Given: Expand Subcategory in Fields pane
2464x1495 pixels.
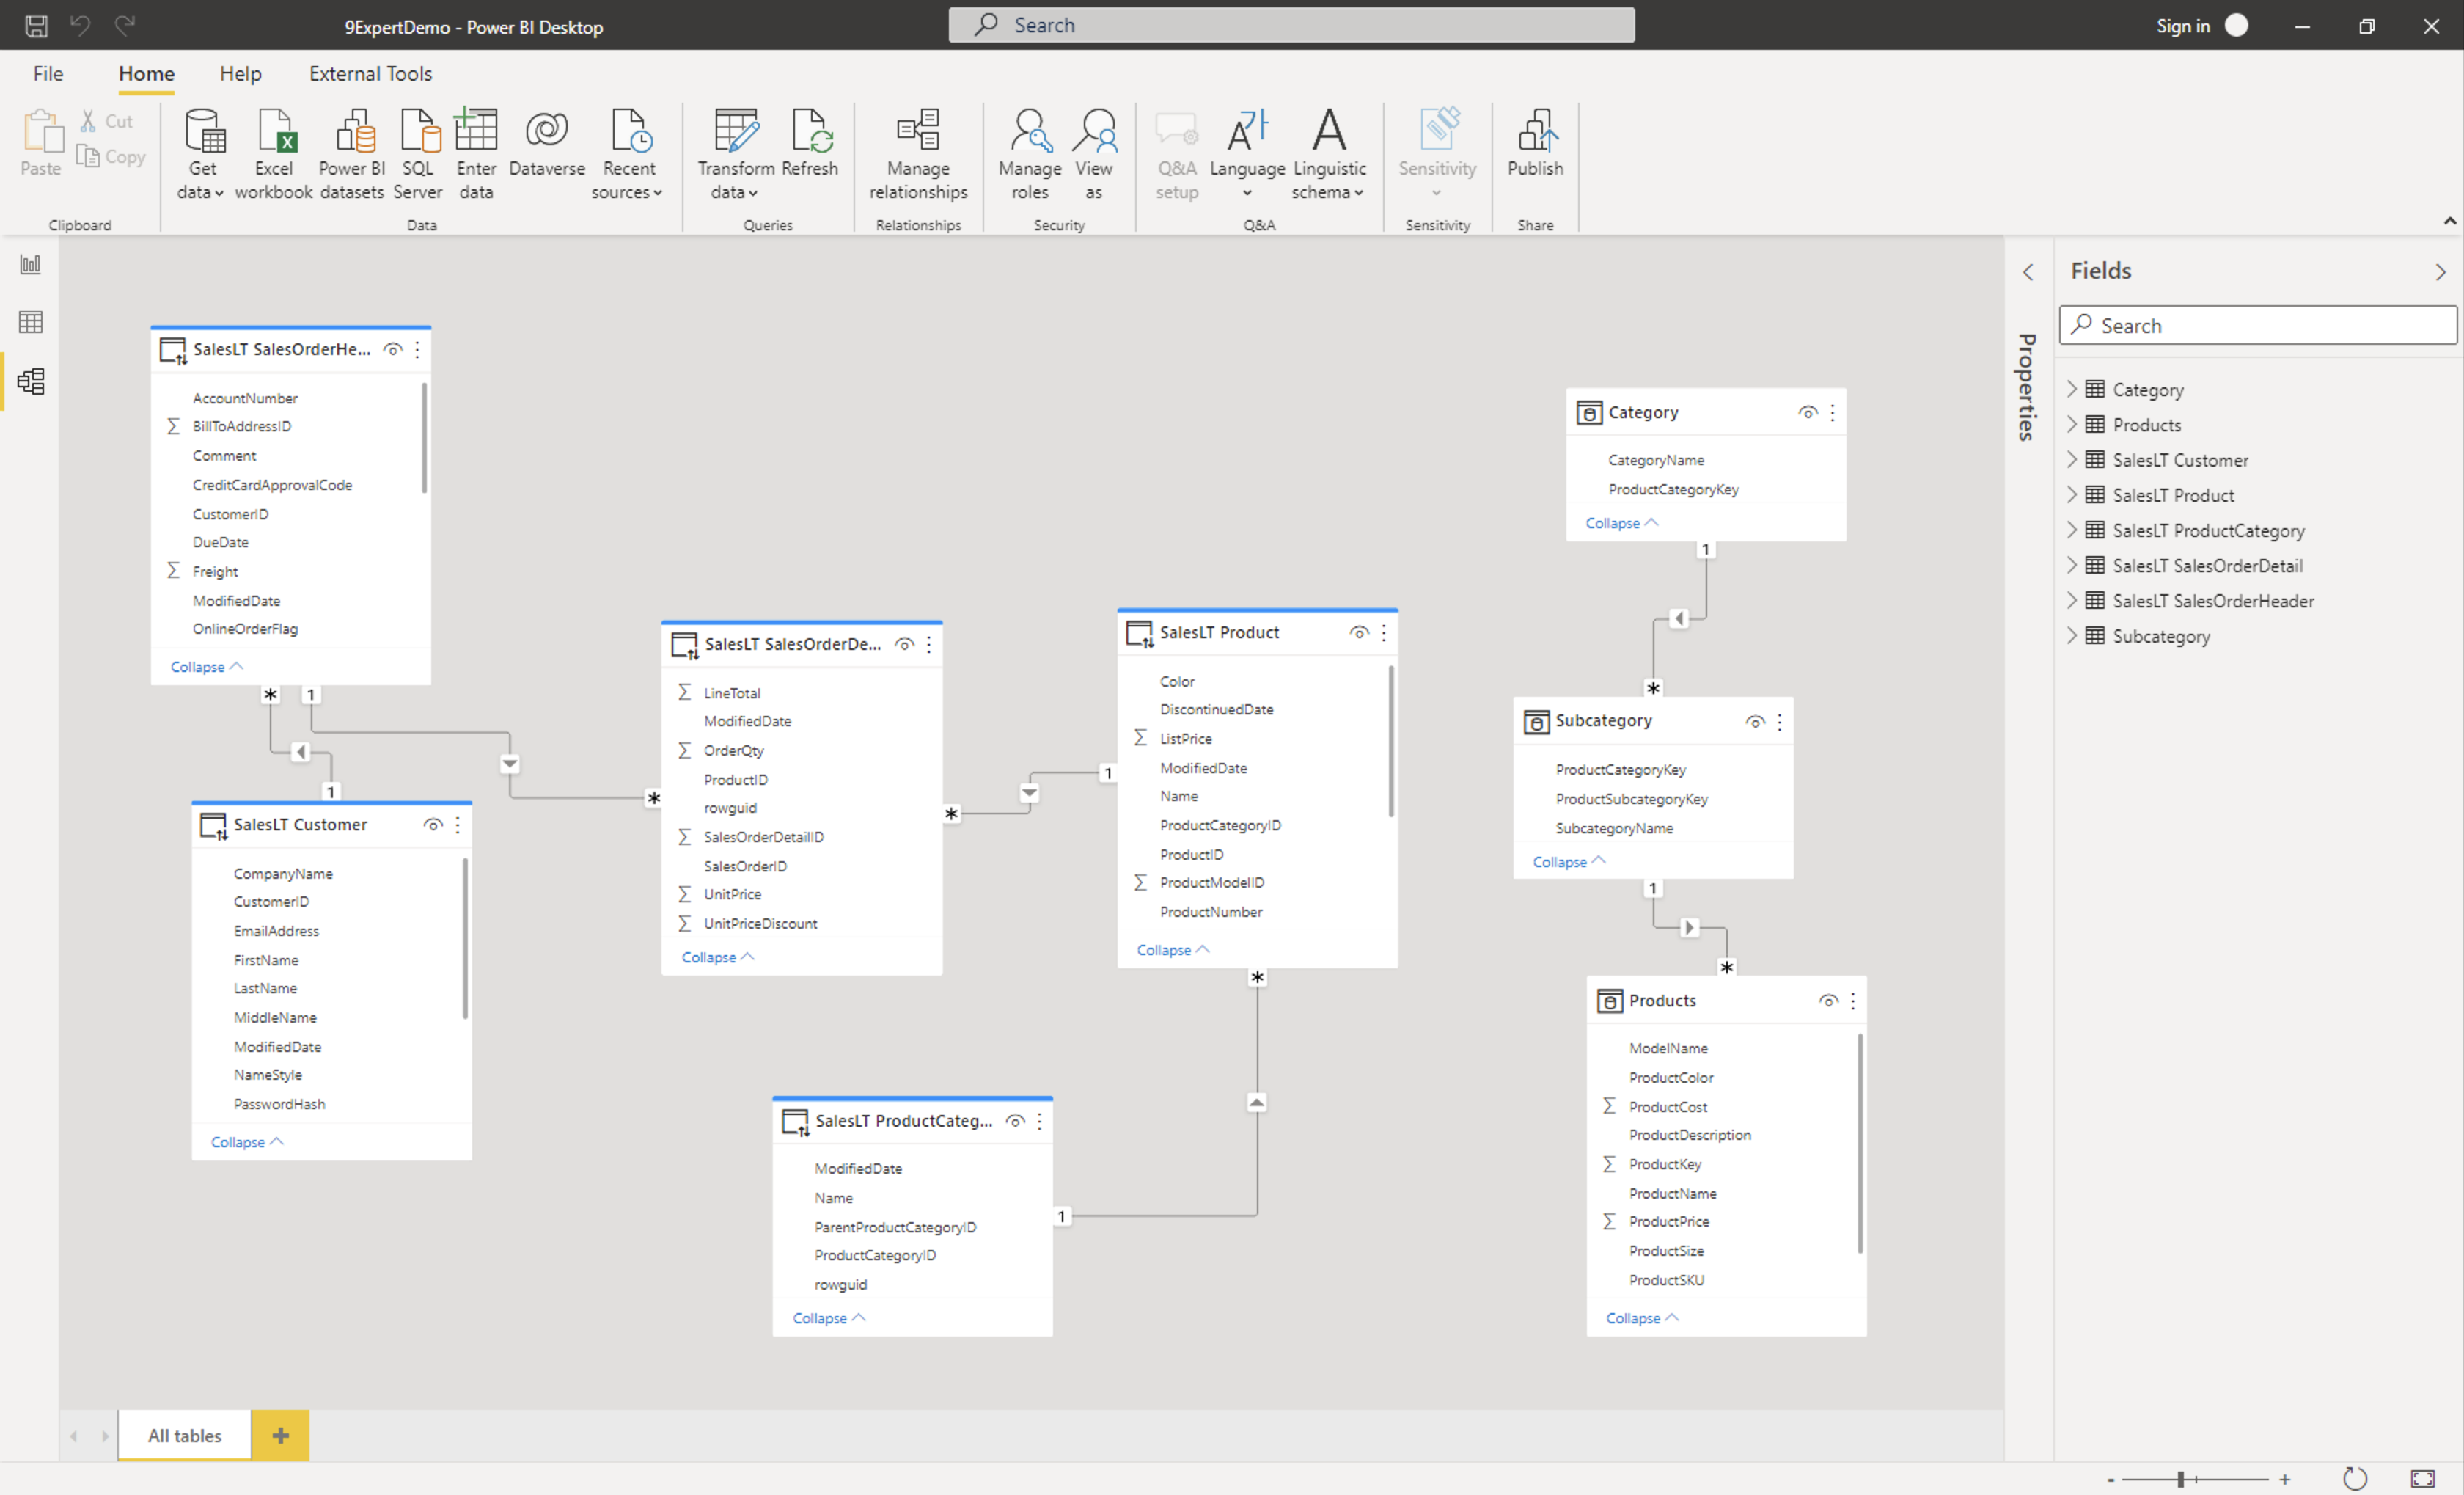Looking at the screenshot, I should [2072, 635].
